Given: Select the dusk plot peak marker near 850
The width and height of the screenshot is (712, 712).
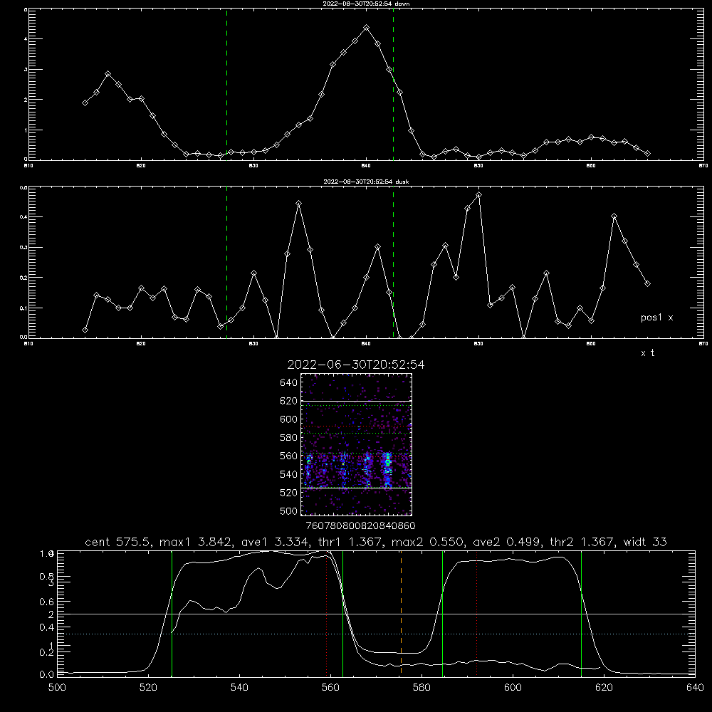Looking at the screenshot, I should pyautogui.click(x=478, y=195).
